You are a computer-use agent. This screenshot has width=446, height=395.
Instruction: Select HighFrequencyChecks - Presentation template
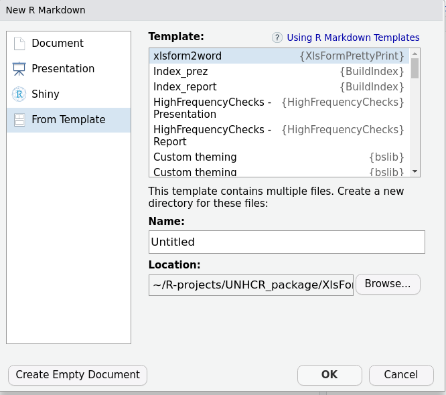click(279, 108)
